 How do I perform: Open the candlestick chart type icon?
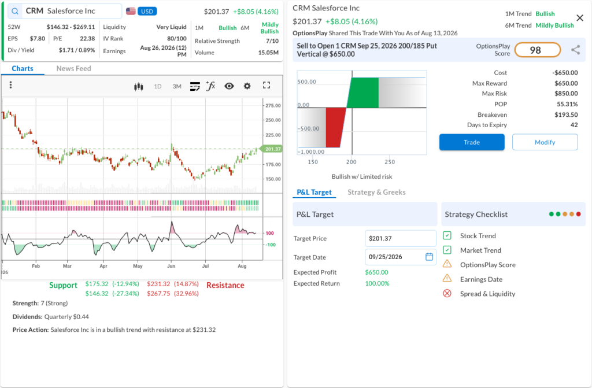[x=139, y=87]
